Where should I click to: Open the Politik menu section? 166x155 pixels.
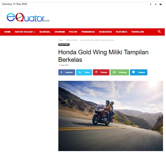click(73, 32)
